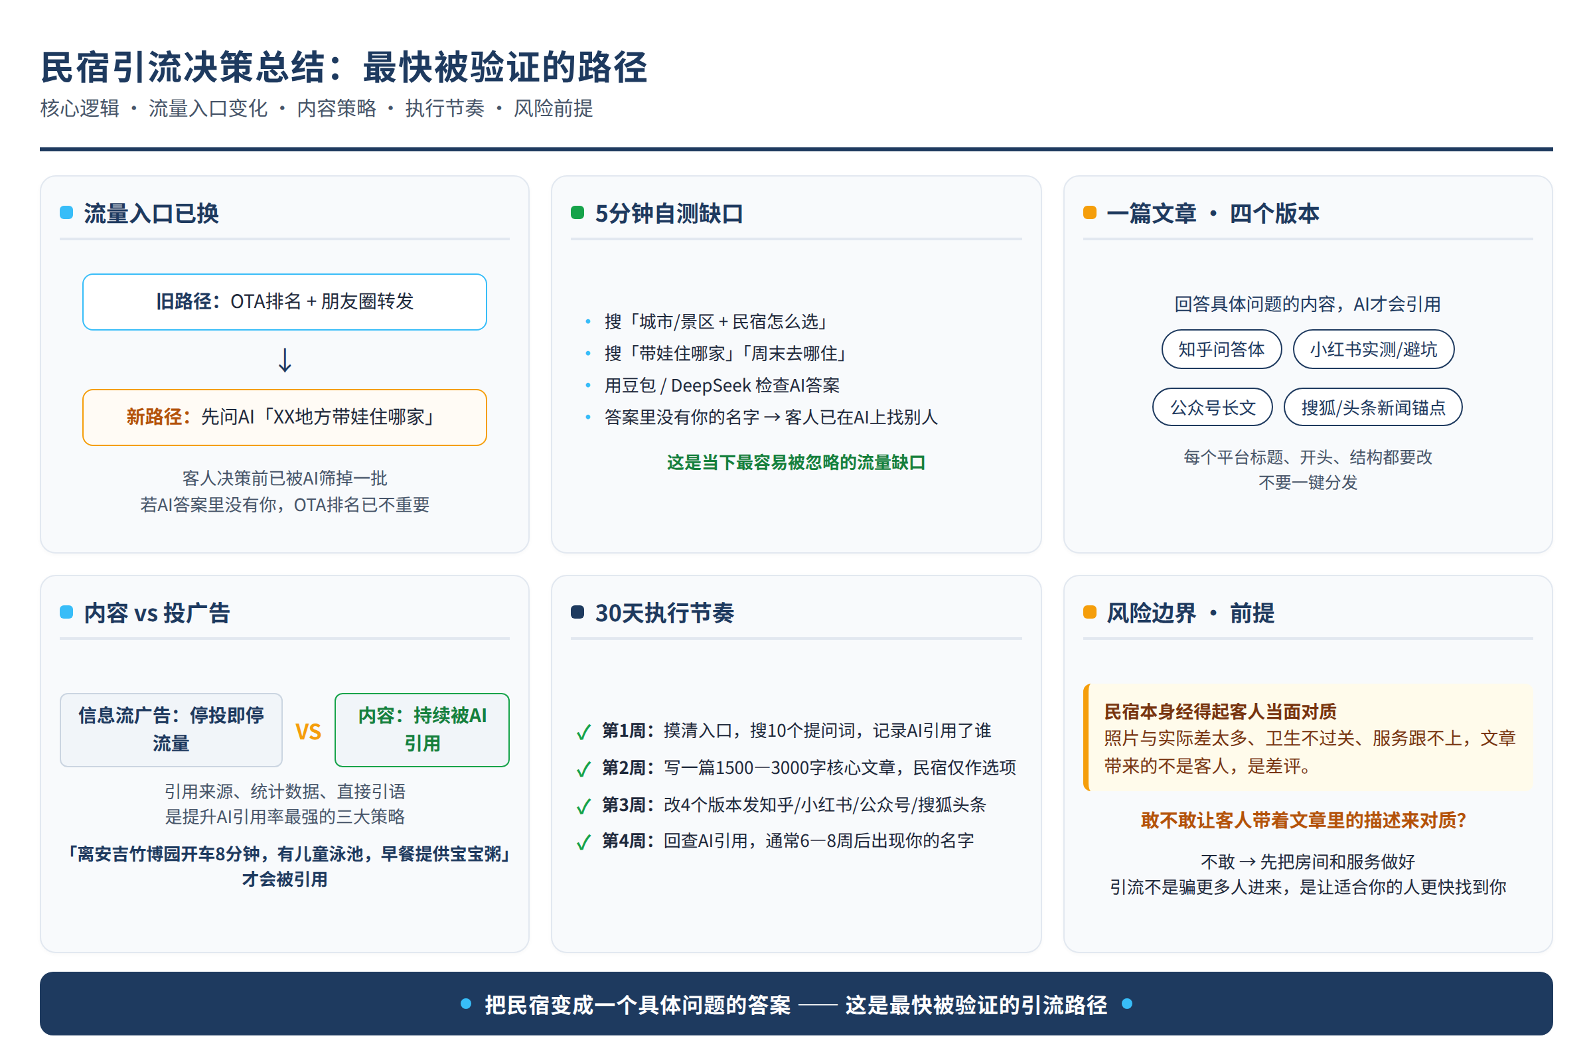Click the dark square beside 30天执行节奏
Screen dimensions: 1593x1062
(x=577, y=612)
